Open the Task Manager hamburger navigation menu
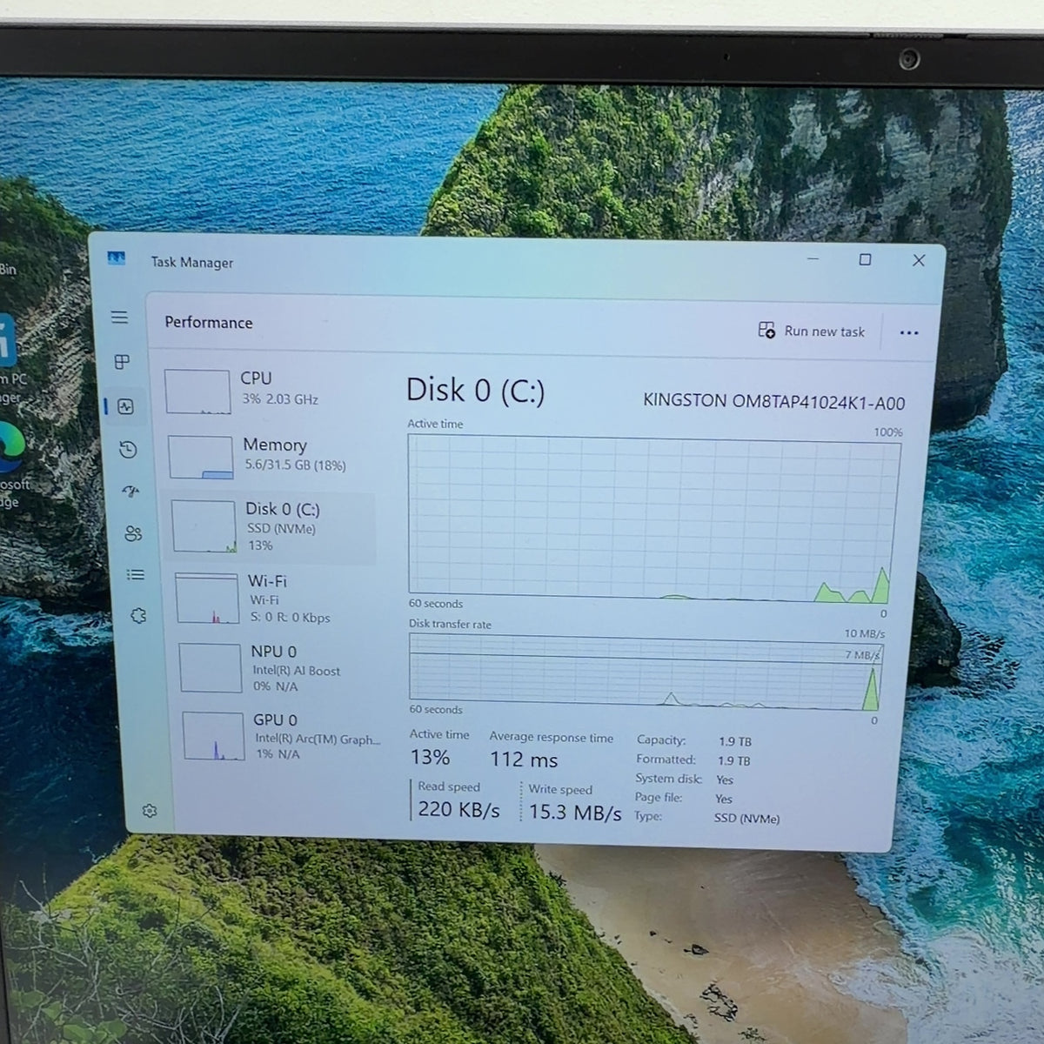The height and width of the screenshot is (1044, 1044). (120, 318)
